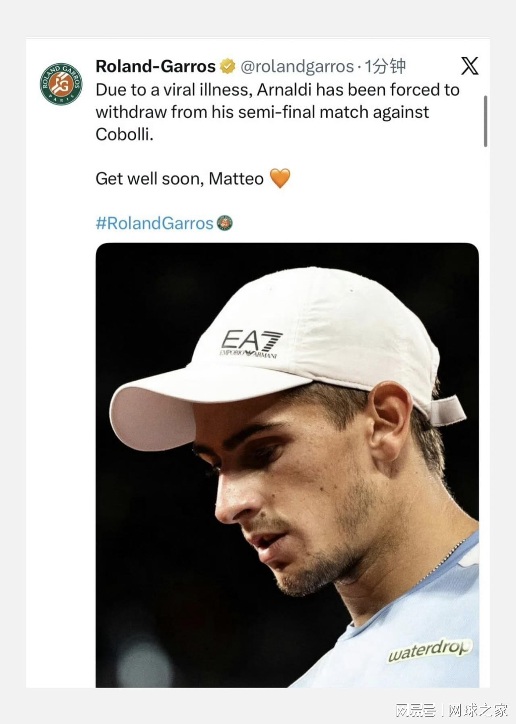Open the @rolandgarros handle link
The height and width of the screenshot is (724, 516).
click(298, 66)
